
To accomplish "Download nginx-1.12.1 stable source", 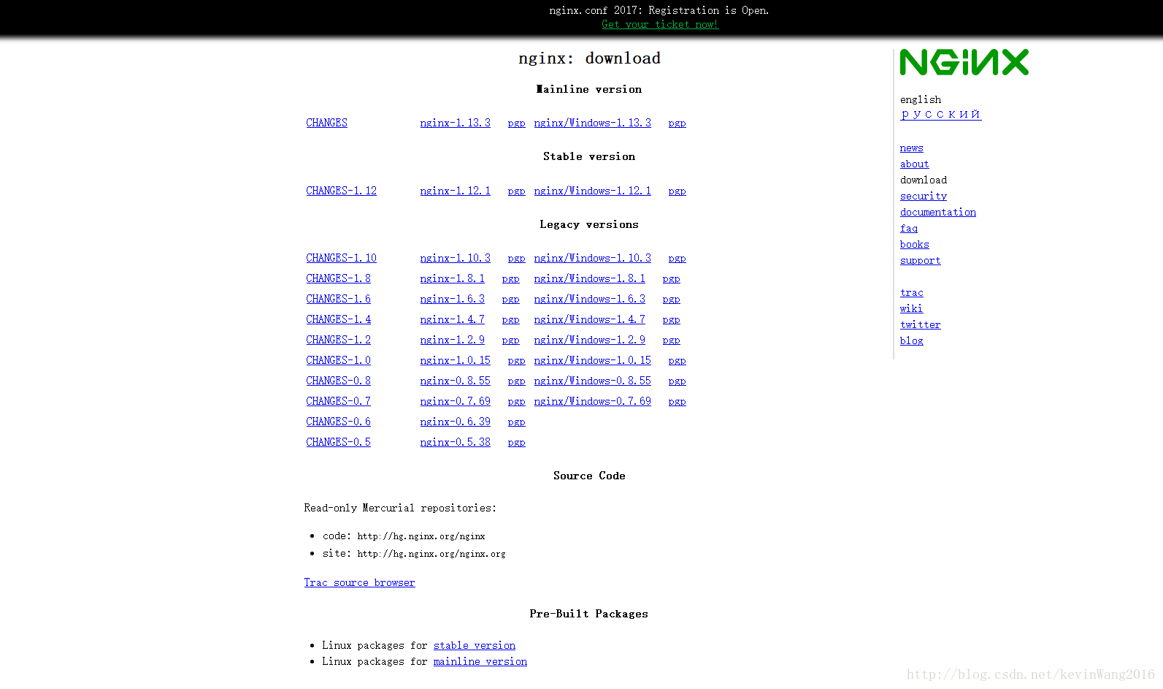I will [x=455, y=191].
